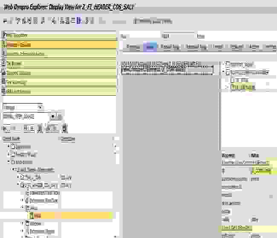This screenshot has height=238, width=277.
Task: Open MIME Repository in navigation list
Action: point(60,35)
